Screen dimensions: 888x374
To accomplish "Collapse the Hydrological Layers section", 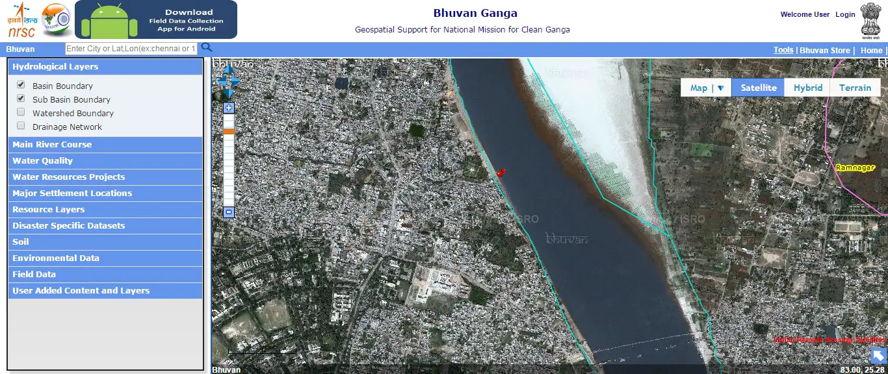I will (x=105, y=67).
